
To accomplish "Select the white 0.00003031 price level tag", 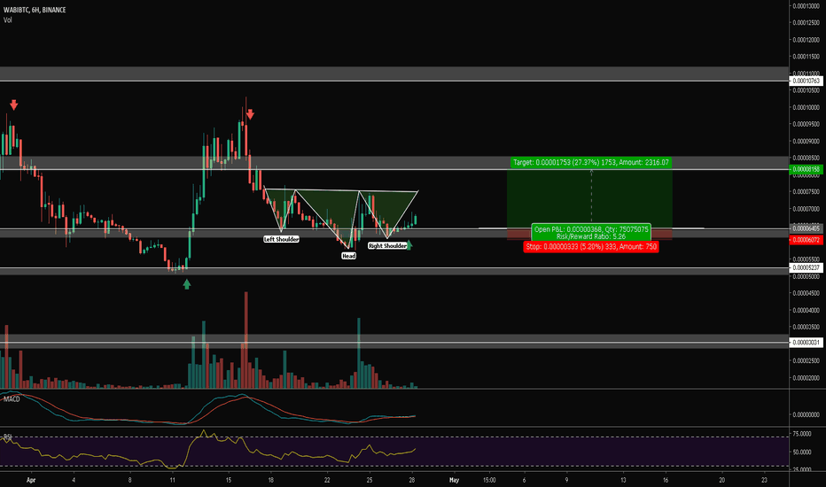I will (x=807, y=343).
